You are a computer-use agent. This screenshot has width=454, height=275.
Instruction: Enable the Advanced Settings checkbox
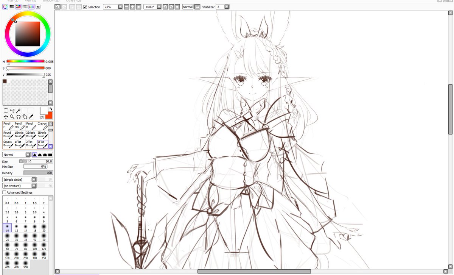(x=4, y=192)
